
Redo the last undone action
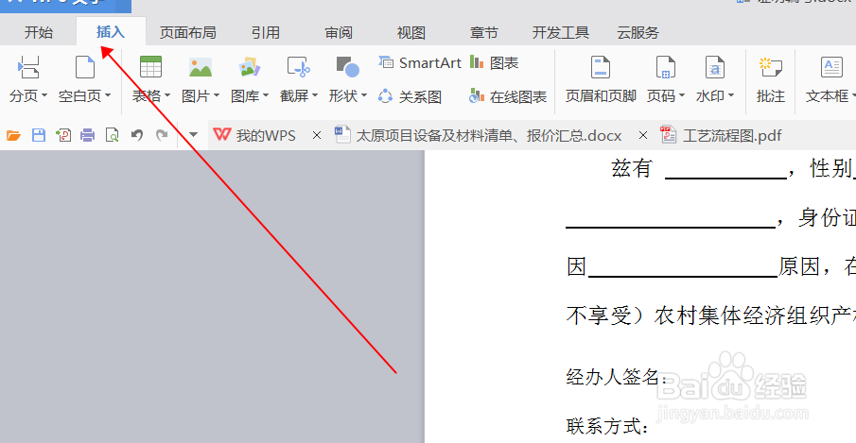(x=162, y=135)
